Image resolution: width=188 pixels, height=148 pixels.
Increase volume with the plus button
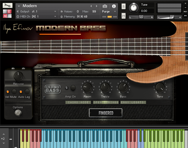pyautogui.click(x=180, y=17)
